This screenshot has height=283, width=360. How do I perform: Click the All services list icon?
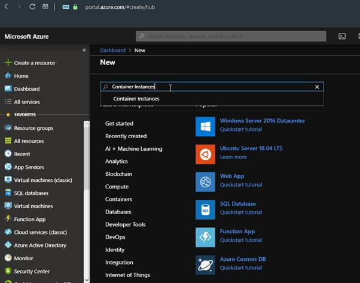click(8, 102)
